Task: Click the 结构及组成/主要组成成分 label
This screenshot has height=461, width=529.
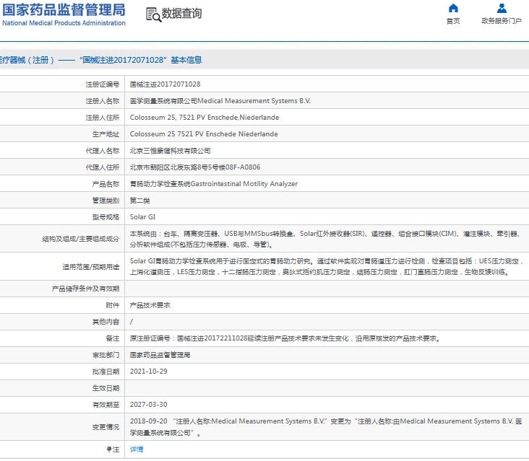Action: [x=81, y=239]
